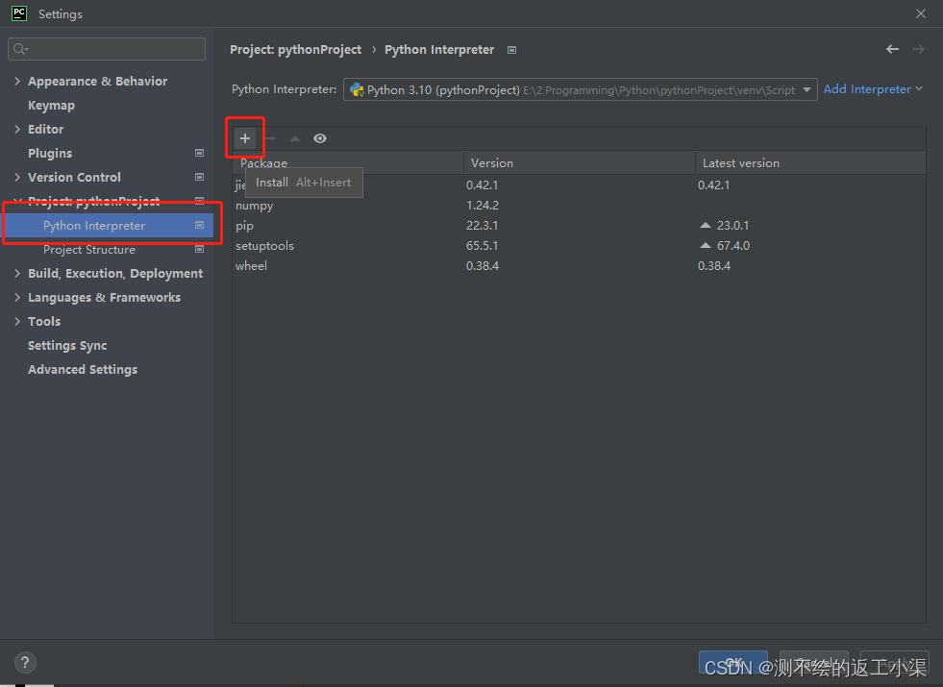Sort by Latest version column header
The height and width of the screenshot is (687, 943).
tap(810, 163)
